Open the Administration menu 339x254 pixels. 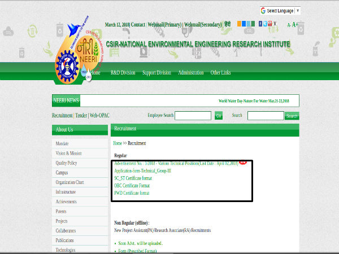[191, 73]
